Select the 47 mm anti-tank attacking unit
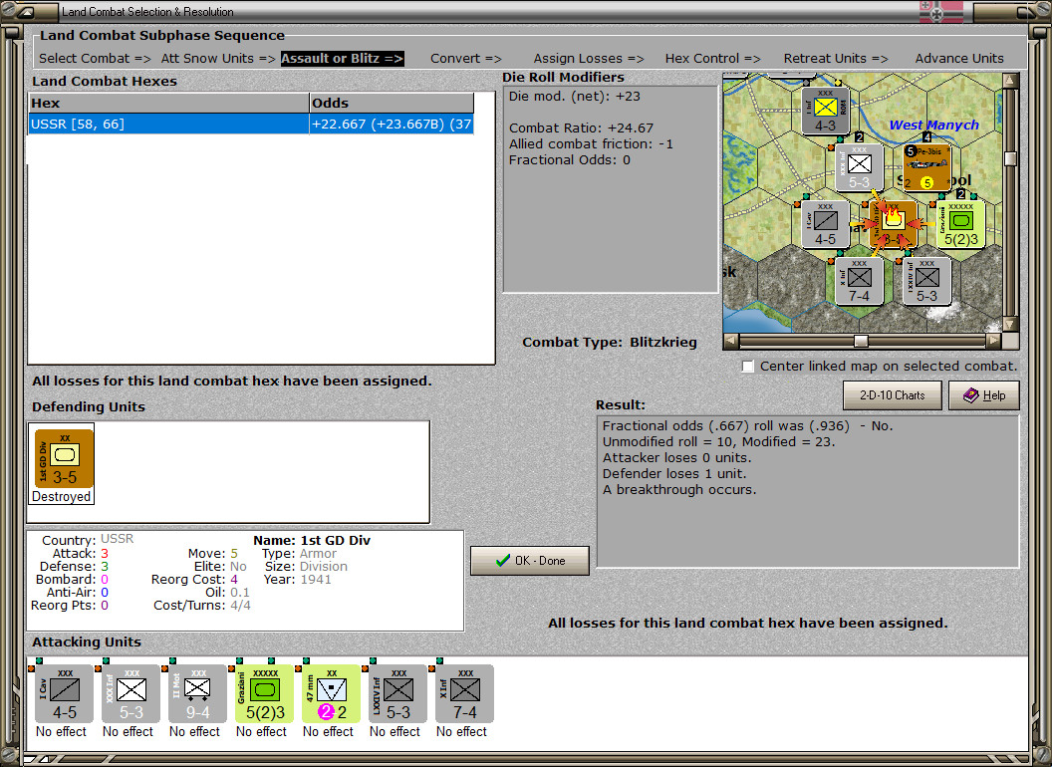 pyautogui.click(x=331, y=694)
